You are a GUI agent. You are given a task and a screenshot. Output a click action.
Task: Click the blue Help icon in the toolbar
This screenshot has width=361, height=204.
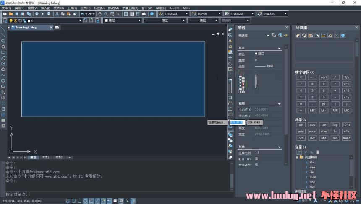coord(152,14)
